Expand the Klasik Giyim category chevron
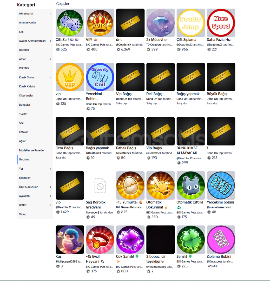Viewport: 270px width, 281px height. tap(50, 78)
